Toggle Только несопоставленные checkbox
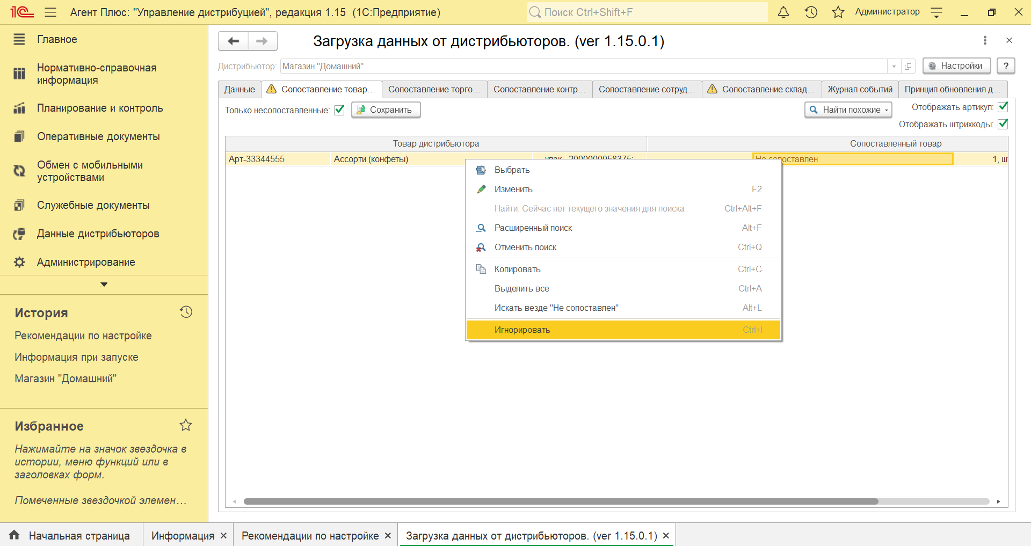The width and height of the screenshot is (1031, 546). coord(339,110)
